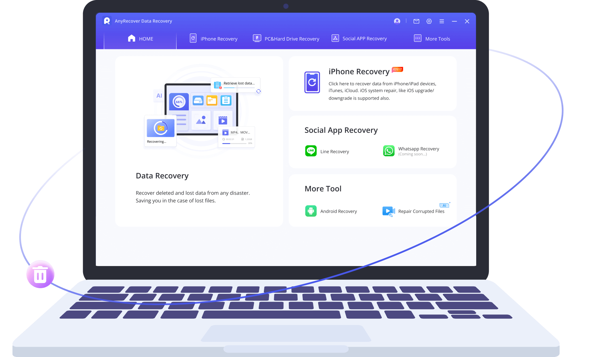Click the Social App Recovery heading
This screenshot has width=591, height=357.
click(x=341, y=130)
